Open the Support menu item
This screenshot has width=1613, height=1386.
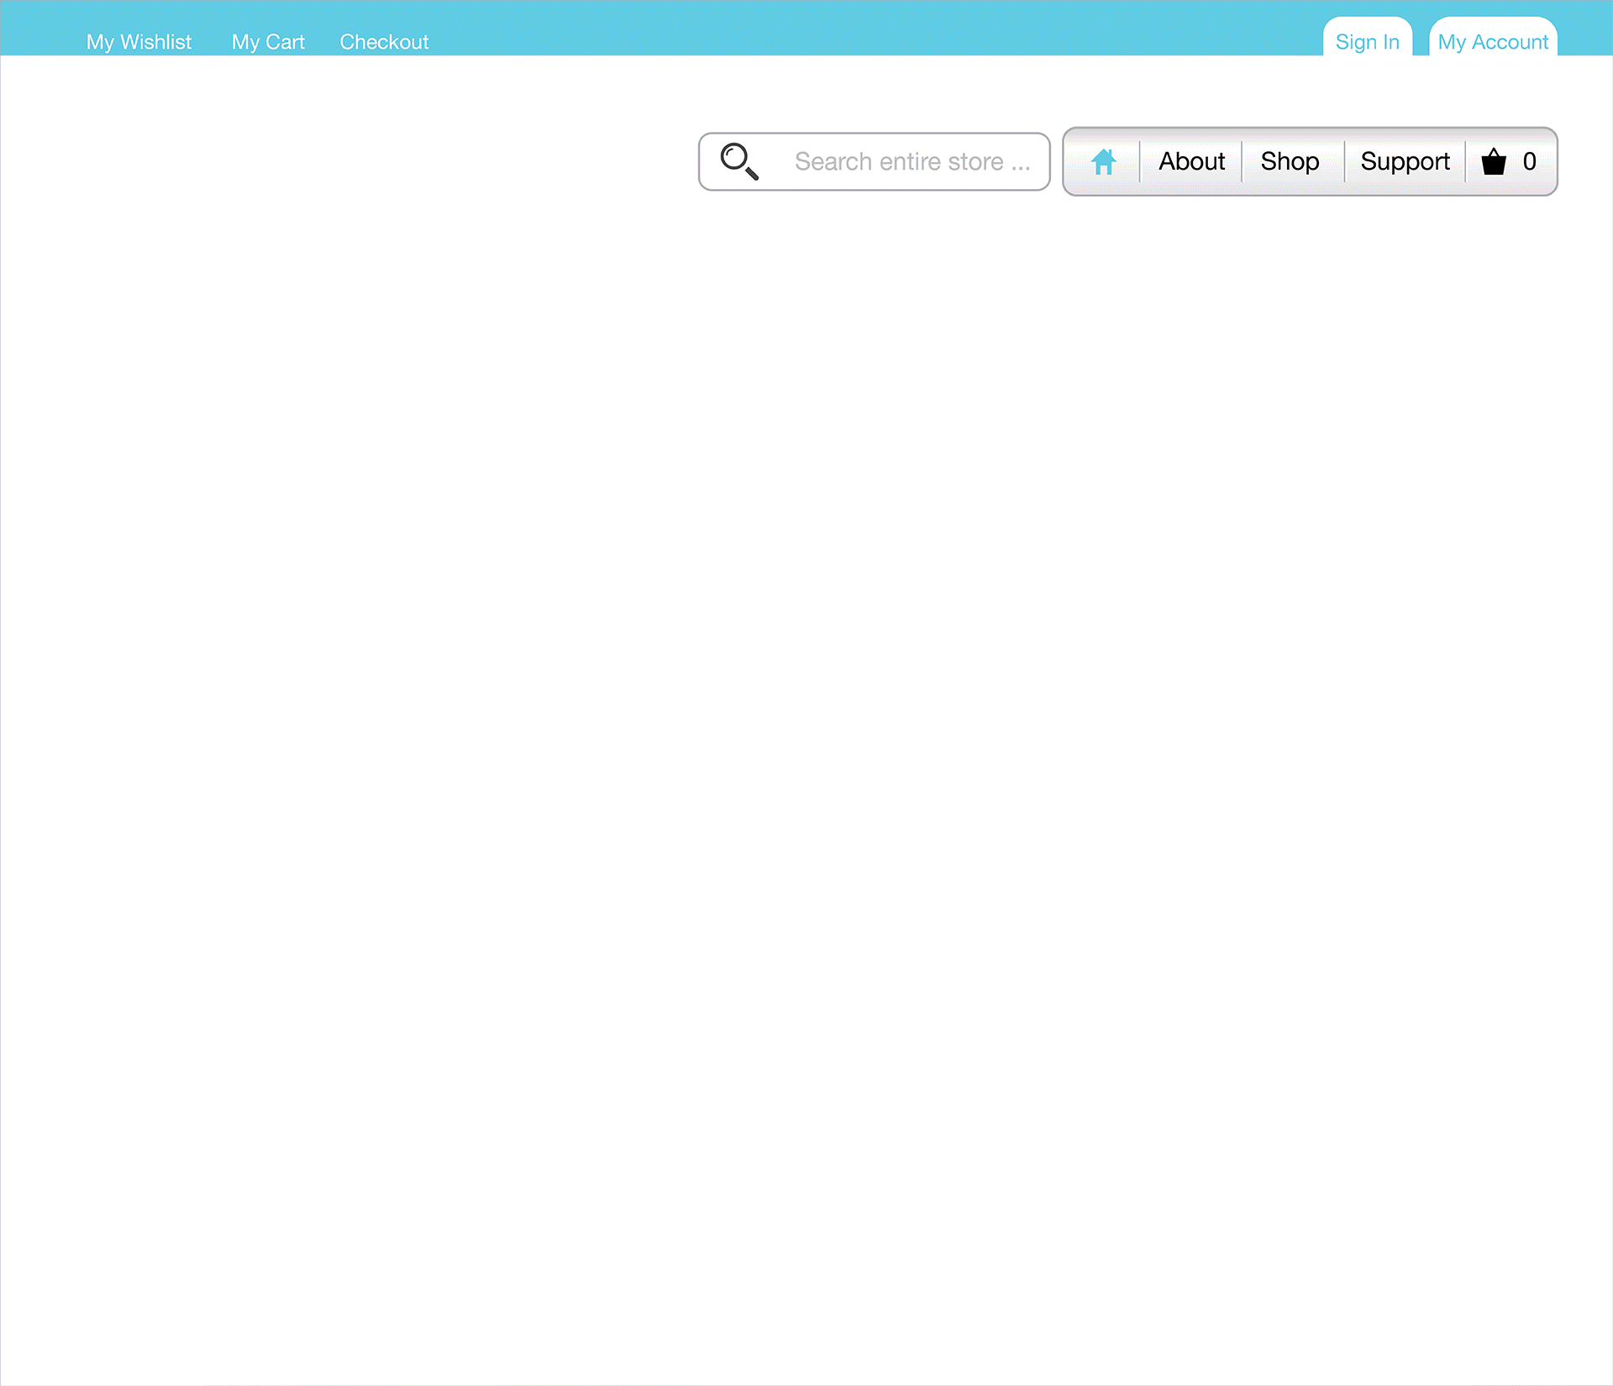pyautogui.click(x=1404, y=161)
